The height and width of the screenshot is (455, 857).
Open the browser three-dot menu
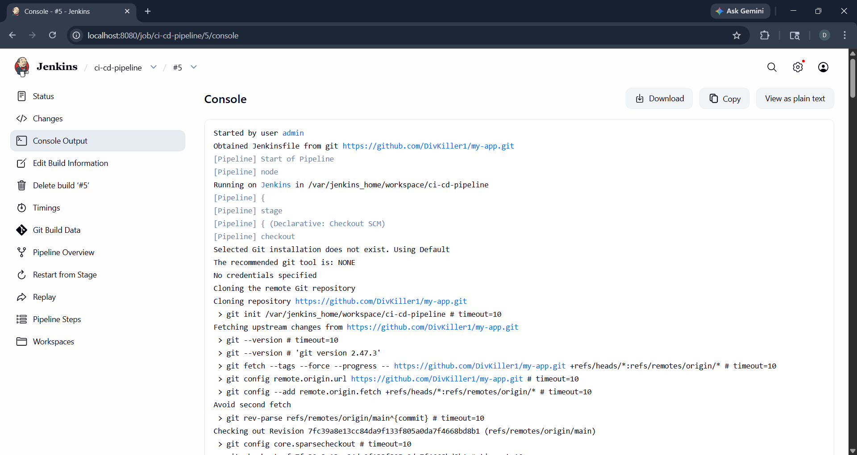(845, 35)
